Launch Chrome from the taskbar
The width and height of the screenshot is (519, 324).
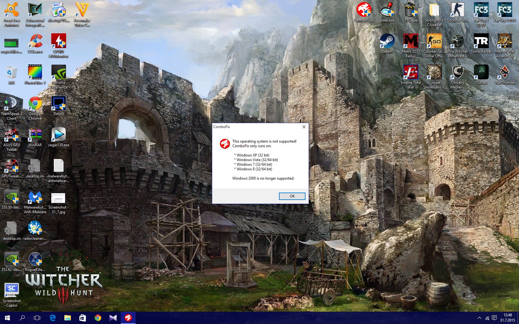point(98,318)
